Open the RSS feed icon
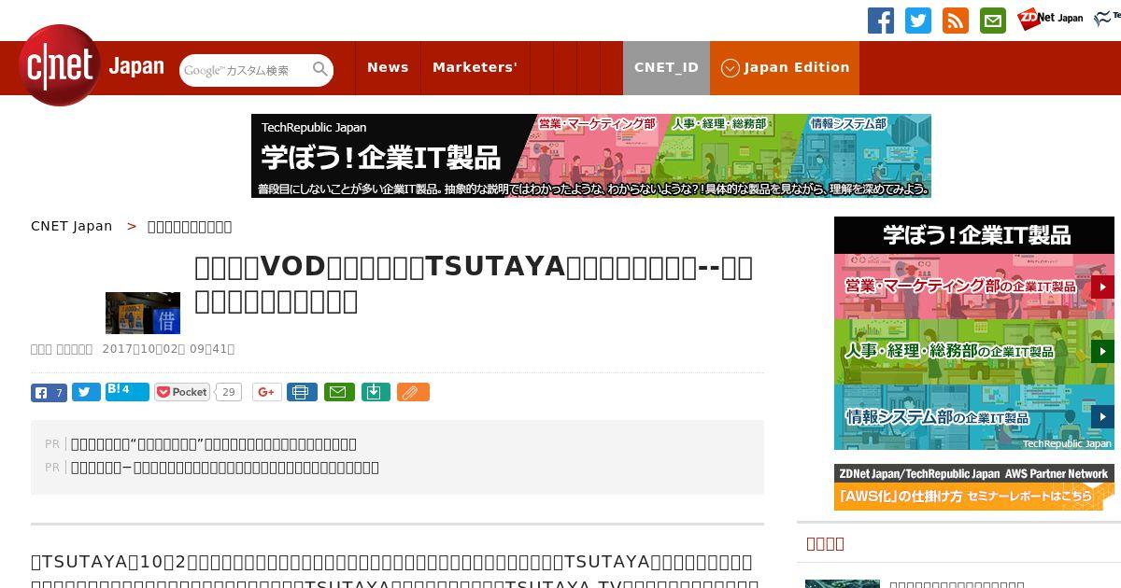The width and height of the screenshot is (1121, 588). [956, 21]
